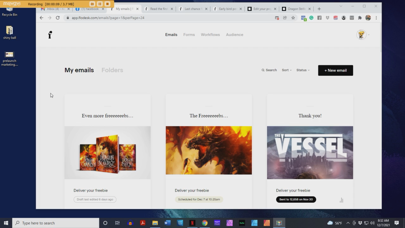The width and height of the screenshot is (405, 228).
Task: Expand the Sort dropdown
Action: point(287,70)
